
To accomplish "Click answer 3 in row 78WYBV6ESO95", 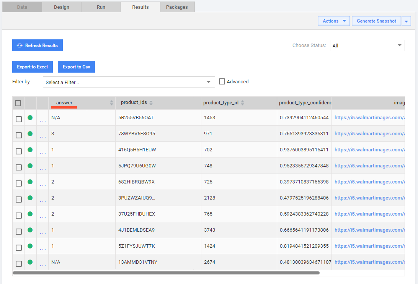I will pos(53,134).
